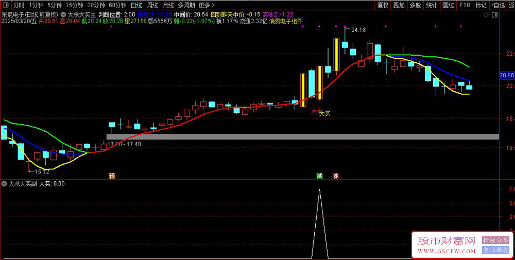Select the 60分钟 period
Screen dimensions: 515x260
pos(117,5)
